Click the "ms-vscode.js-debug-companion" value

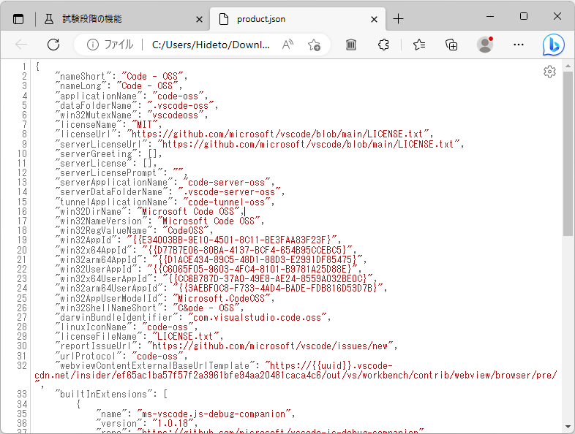214,414
